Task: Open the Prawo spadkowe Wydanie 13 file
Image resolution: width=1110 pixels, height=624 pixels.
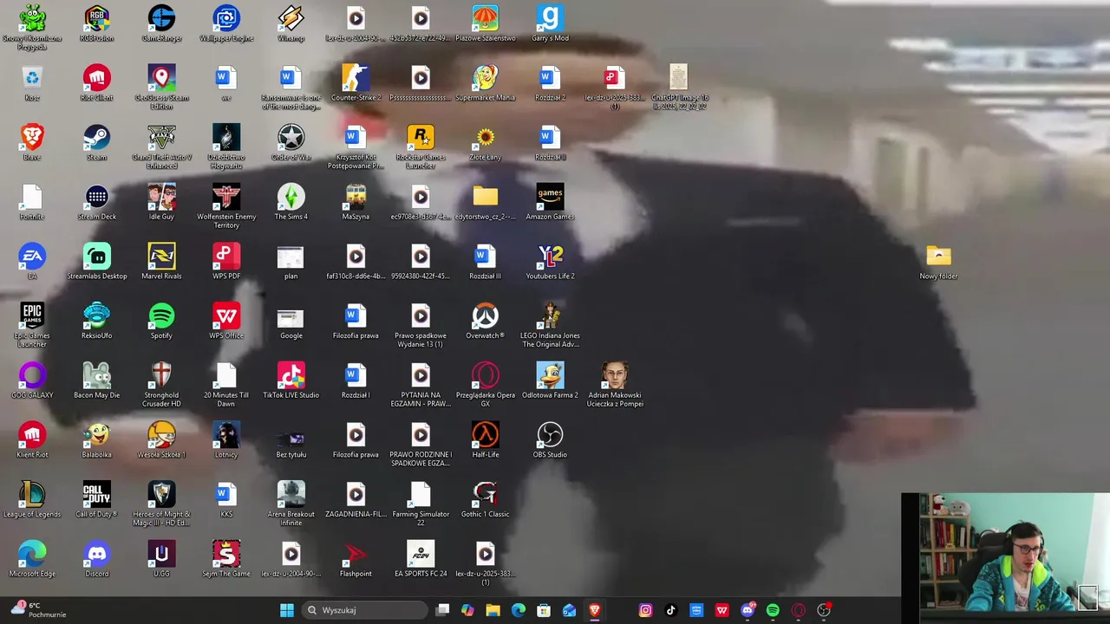Action: coord(421,325)
